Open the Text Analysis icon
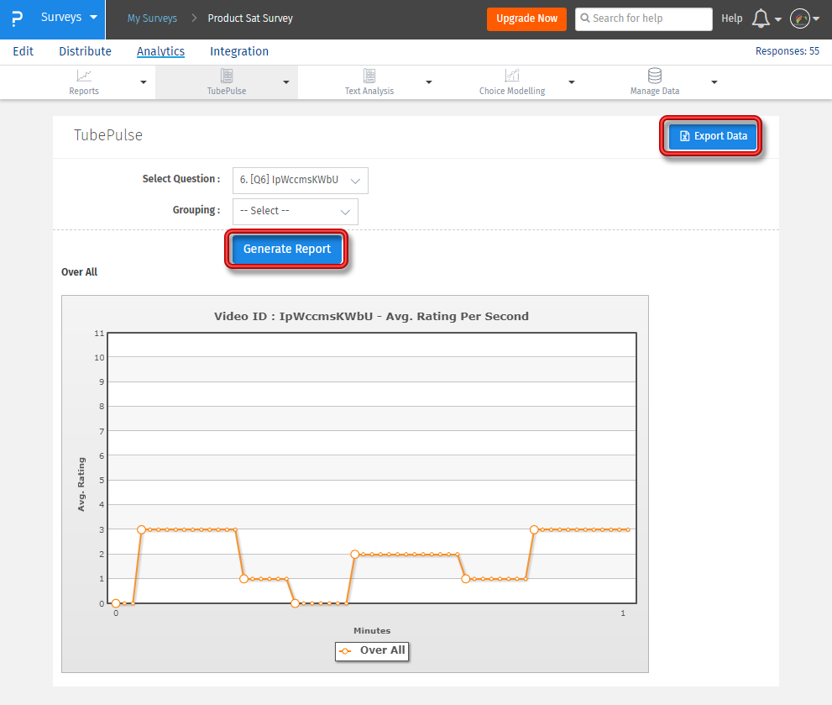 pyautogui.click(x=369, y=76)
